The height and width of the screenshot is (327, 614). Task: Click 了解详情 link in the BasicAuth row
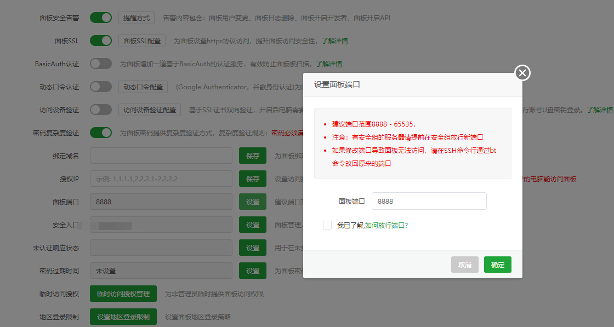[329, 64]
